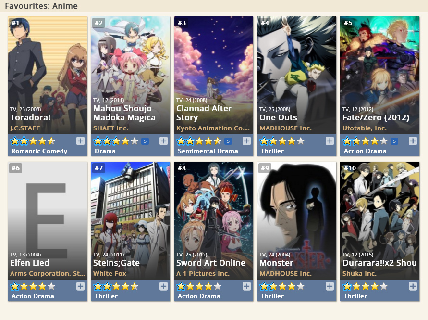Screen dimensions: 428x320
Task: Click the blue 5 badge on Madoka Magica
Action: 145,141
